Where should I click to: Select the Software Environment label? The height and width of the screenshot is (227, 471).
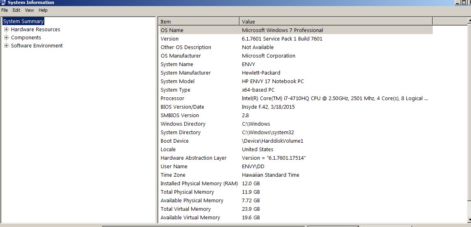37,45
